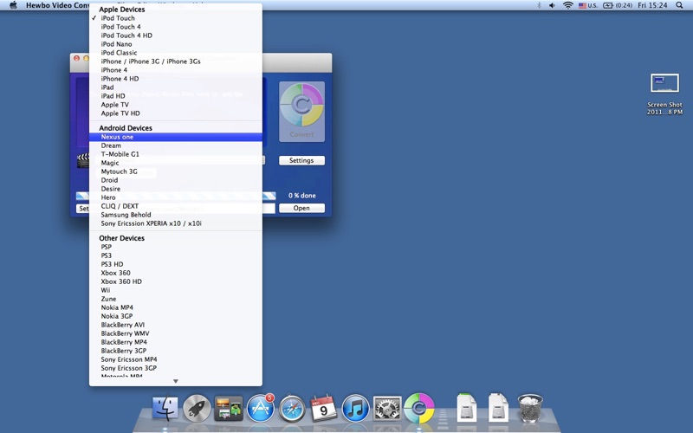
Task: Select Samsung Behold device option
Action: [126, 215]
